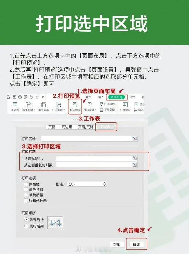Expand the 打印区域 print area dropdown
The image size is (189, 254).
point(58,106)
